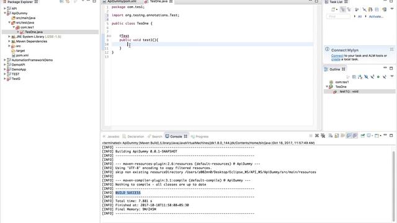Select com.tes1 package in Outline
397x223 pixels.
342,82
